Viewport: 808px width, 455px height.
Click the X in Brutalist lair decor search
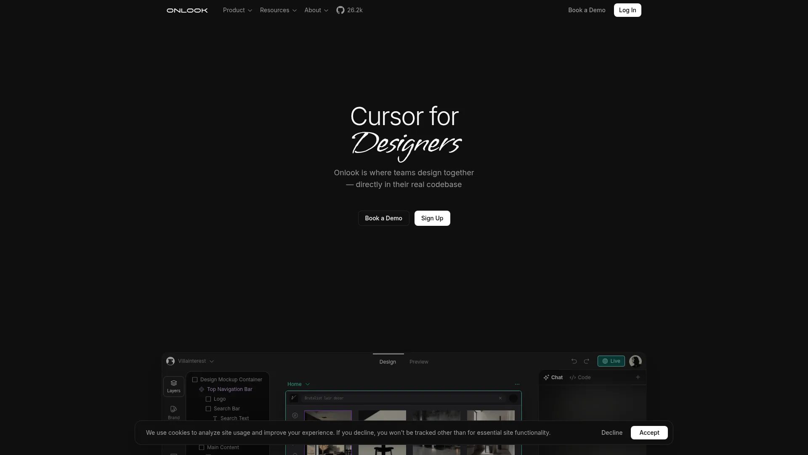pos(500,398)
